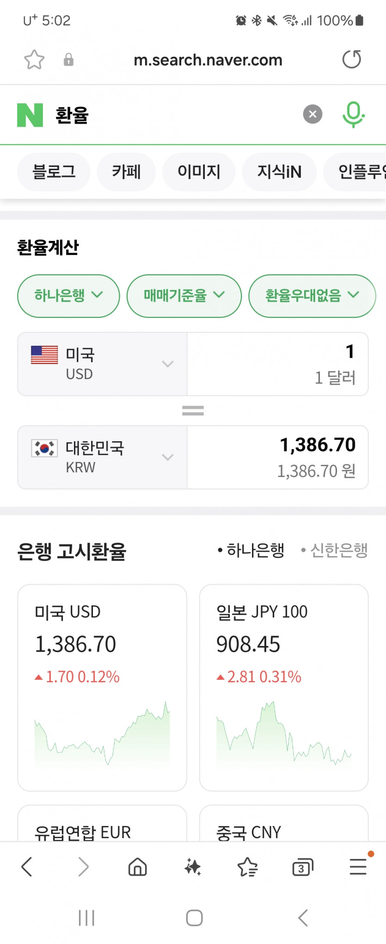Edit the USD amount input field
Viewport: 386px width, 944px height.
pos(278,364)
